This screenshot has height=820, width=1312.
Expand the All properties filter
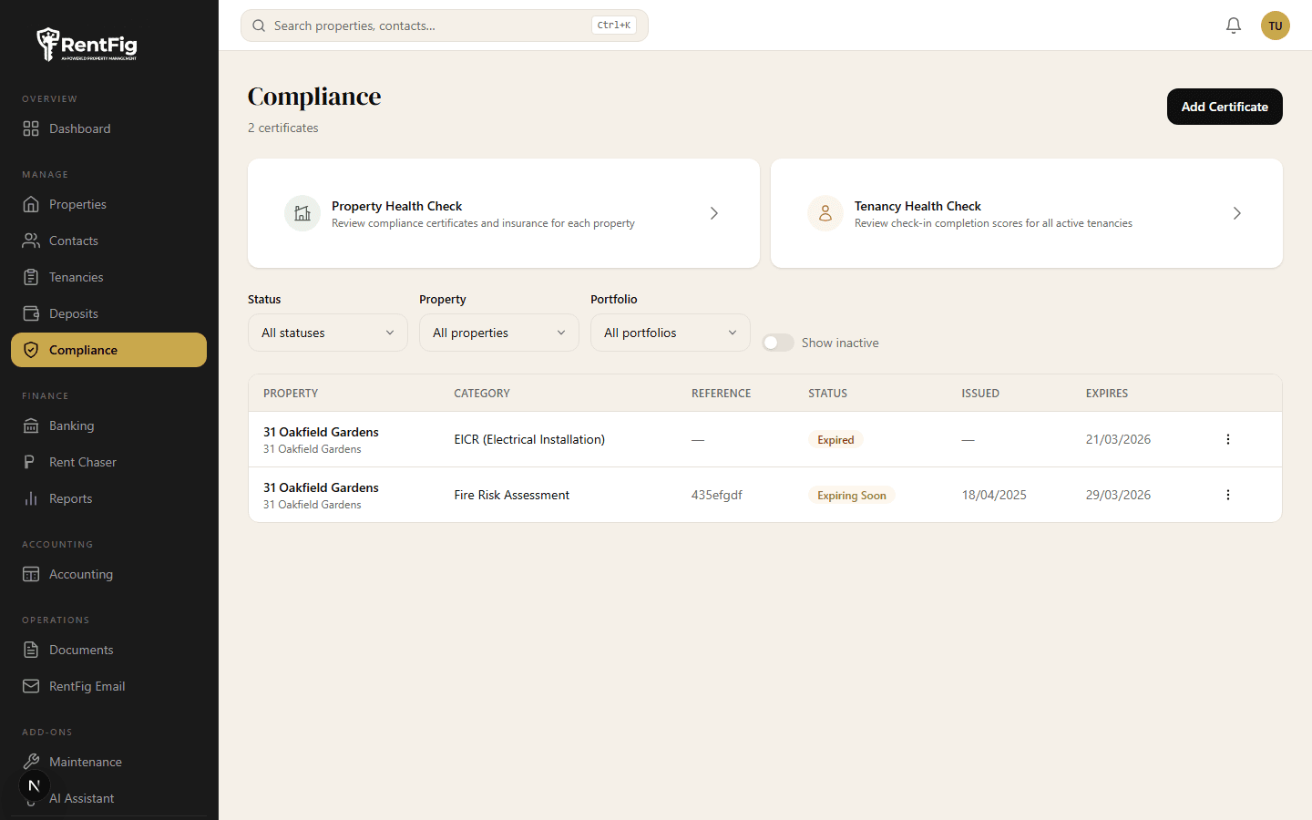[x=498, y=333]
